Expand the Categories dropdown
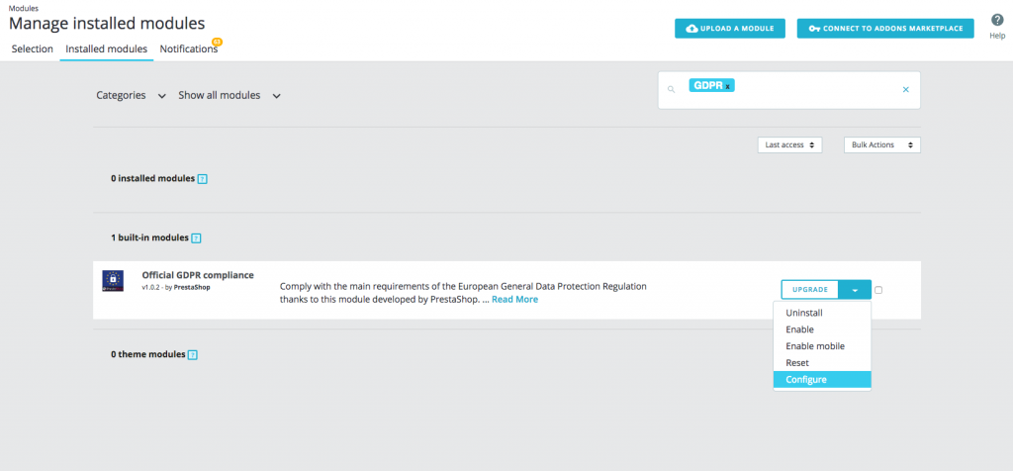This screenshot has height=471, width=1013. pyautogui.click(x=131, y=96)
